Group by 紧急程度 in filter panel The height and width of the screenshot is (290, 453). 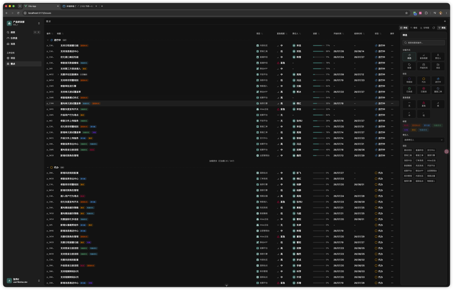[x=423, y=56]
